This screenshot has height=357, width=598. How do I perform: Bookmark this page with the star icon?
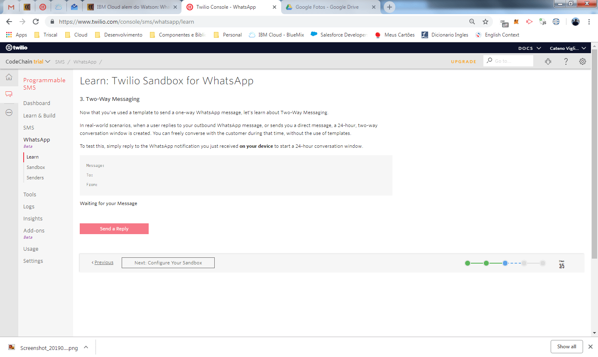click(x=485, y=22)
